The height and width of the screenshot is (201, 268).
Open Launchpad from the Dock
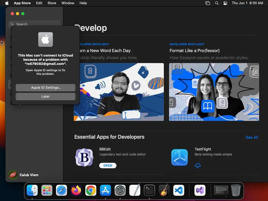(47, 190)
